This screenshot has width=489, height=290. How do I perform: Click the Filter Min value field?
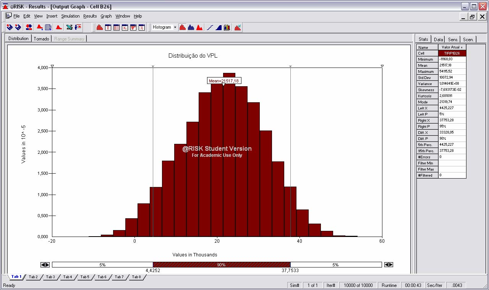[452, 163]
